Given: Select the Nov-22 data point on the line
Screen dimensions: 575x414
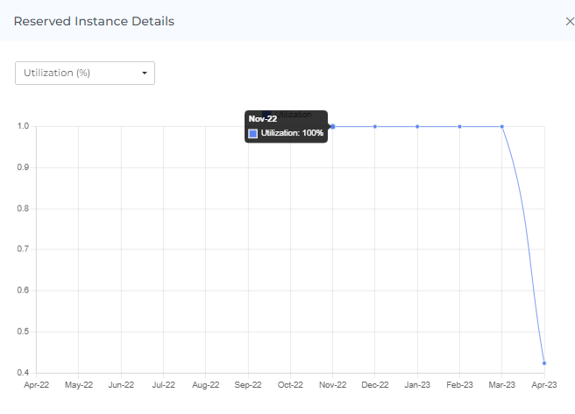Looking at the screenshot, I should coord(332,126).
